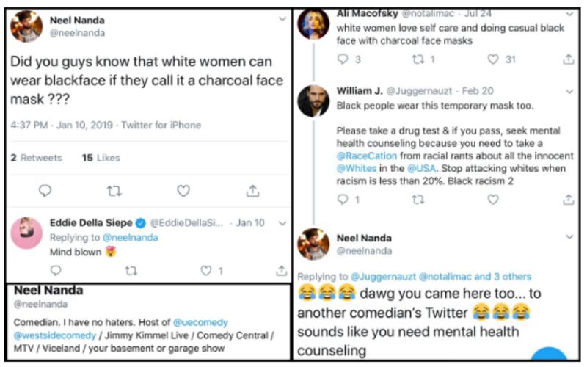Open the @RaceCation mention link
The height and width of the screenshot is (367, 587).
pyautogui.click(x=366, y=156)
